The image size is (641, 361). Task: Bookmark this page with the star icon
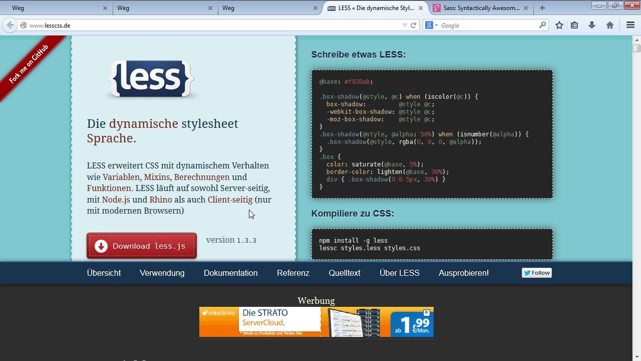tap(559, 25)
